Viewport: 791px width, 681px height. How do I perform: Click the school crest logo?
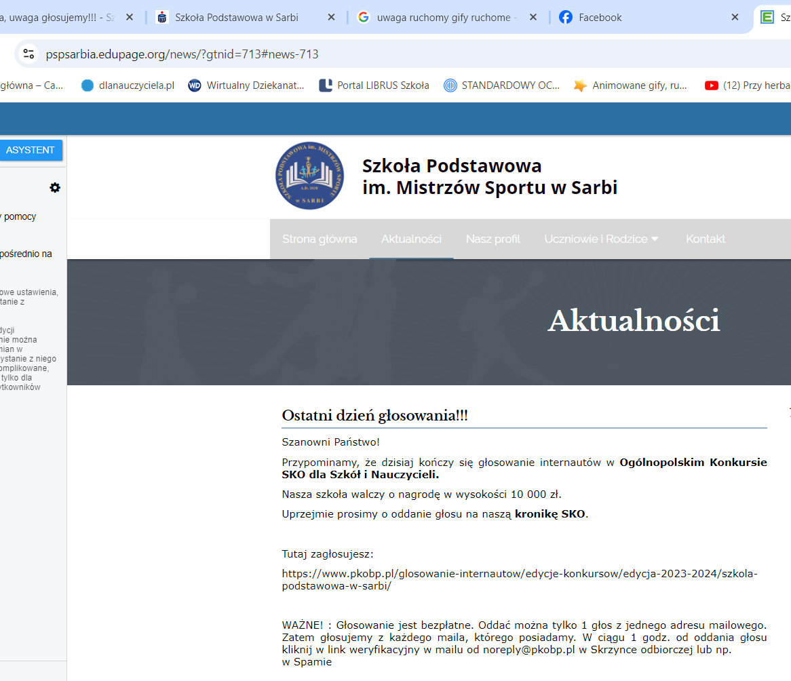310,175
